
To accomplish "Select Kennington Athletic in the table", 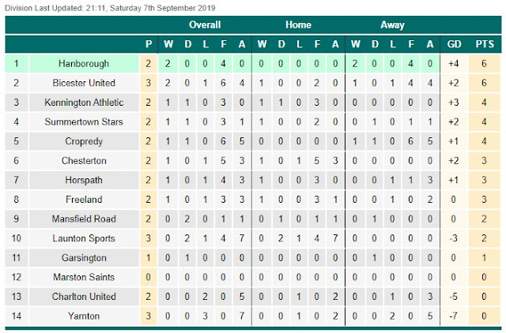I will [x=84, y=103].
